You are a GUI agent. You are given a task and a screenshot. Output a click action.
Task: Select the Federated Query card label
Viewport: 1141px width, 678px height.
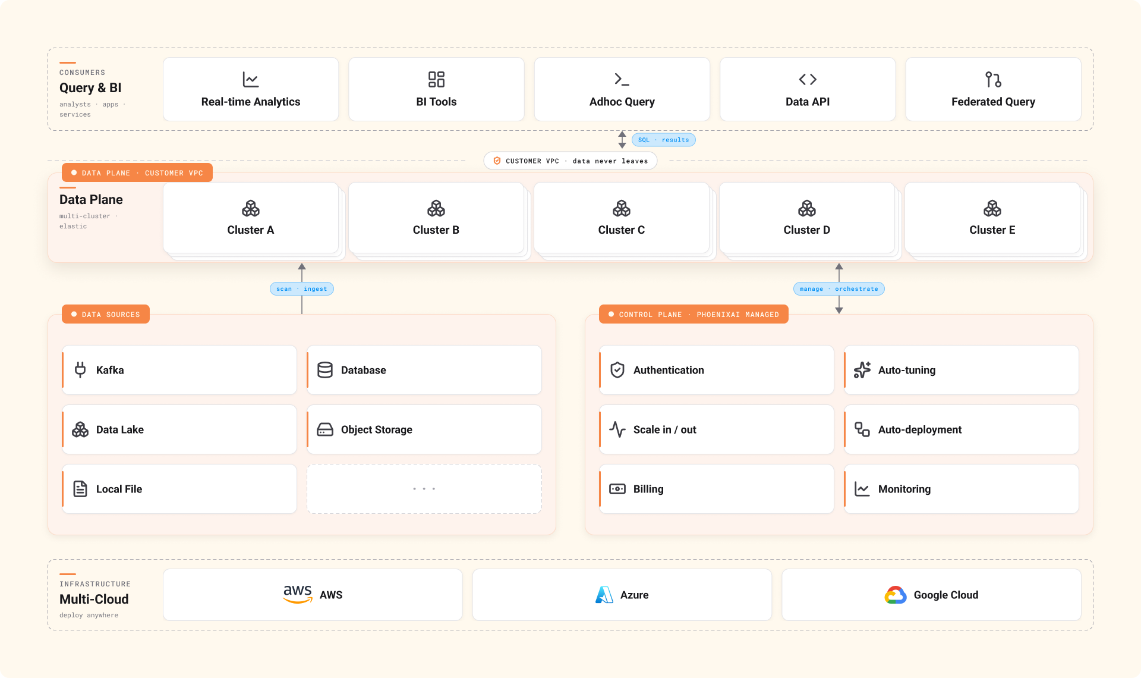pos(993,102)
